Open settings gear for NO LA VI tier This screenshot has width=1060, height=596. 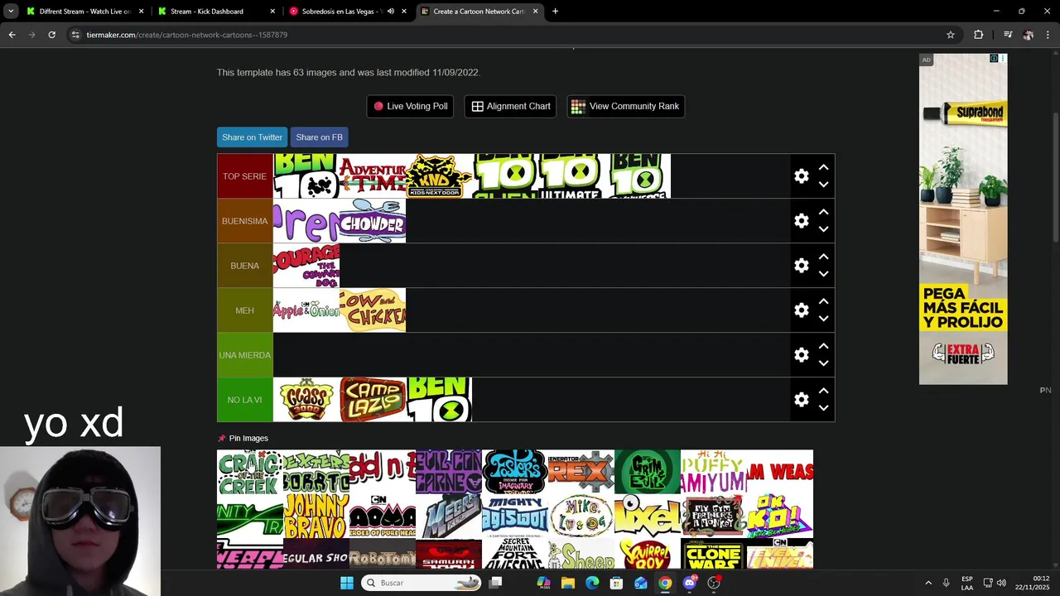coord(801,400)
